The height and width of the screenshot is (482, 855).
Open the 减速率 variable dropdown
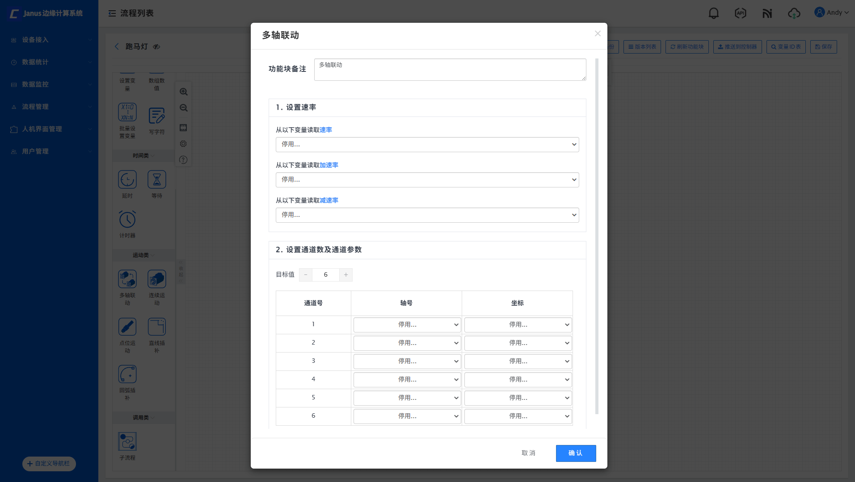coord(427,215)
